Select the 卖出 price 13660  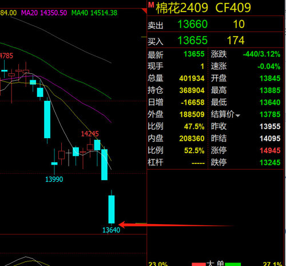pos(192,24)
